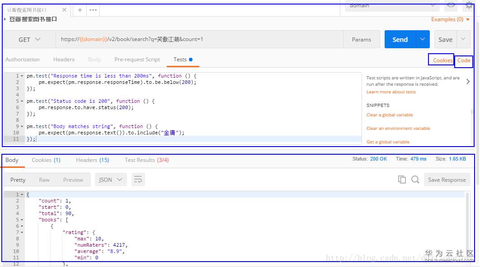480x267 pixels.
Task: Toggle line wrap icon beside JSON
Action: (x=138, y=180)
